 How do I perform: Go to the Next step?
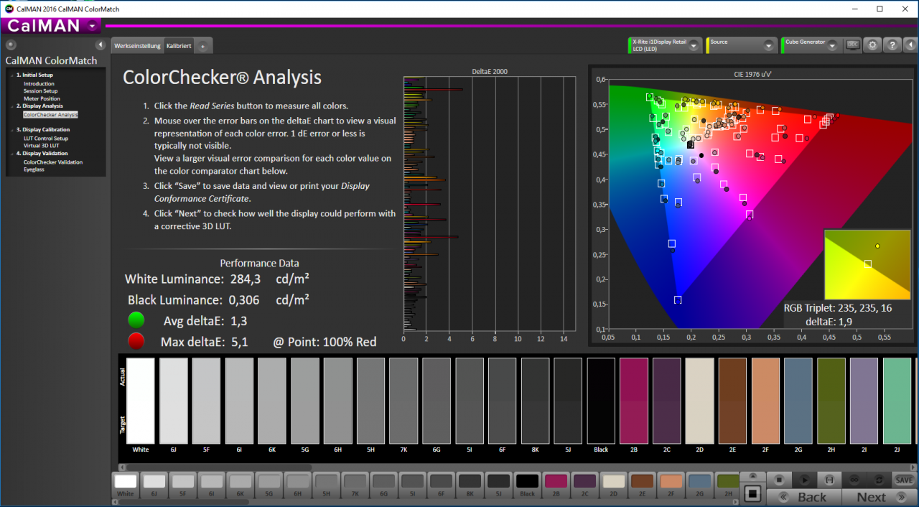coord(878,497)
